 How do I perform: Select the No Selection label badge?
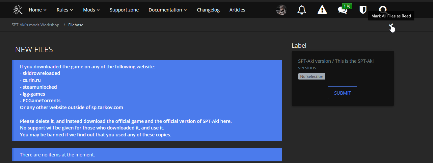(311, 76)
